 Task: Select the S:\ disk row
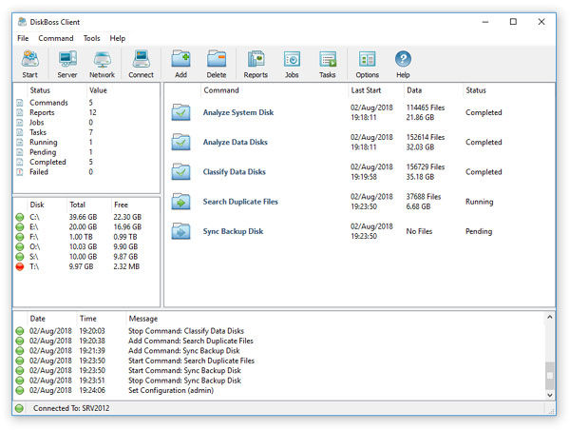point(86,257)
